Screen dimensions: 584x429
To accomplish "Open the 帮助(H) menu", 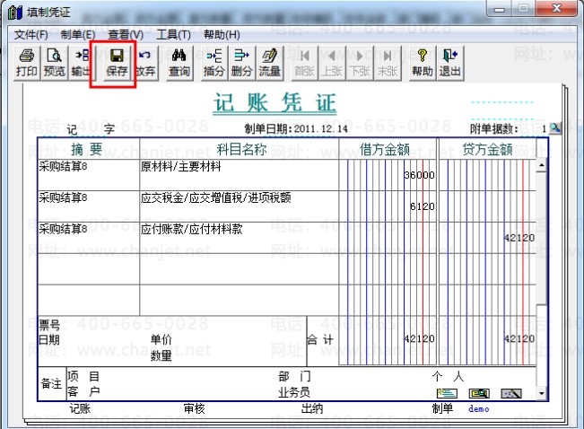I will [222, 35].
